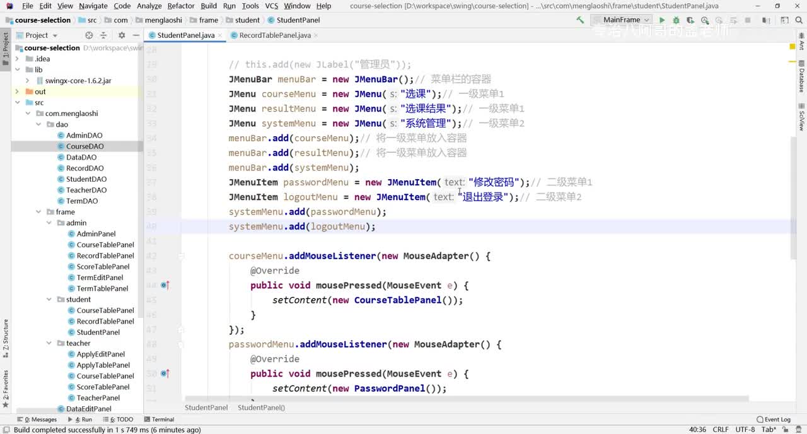Viewport: 807px width, 434px height.
Task: Collapse the student package in tree
Action: point(49,300)
